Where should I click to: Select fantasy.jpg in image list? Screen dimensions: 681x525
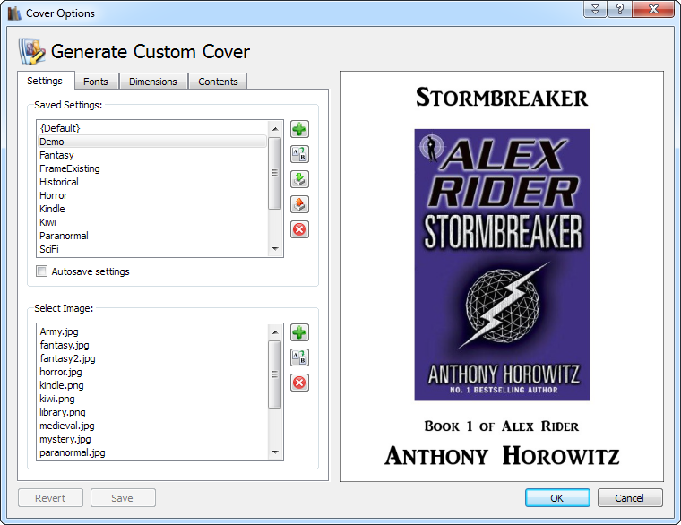[x=152, y=345]
